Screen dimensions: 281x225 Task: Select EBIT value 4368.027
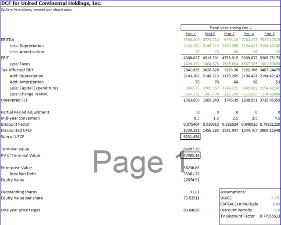191,58
